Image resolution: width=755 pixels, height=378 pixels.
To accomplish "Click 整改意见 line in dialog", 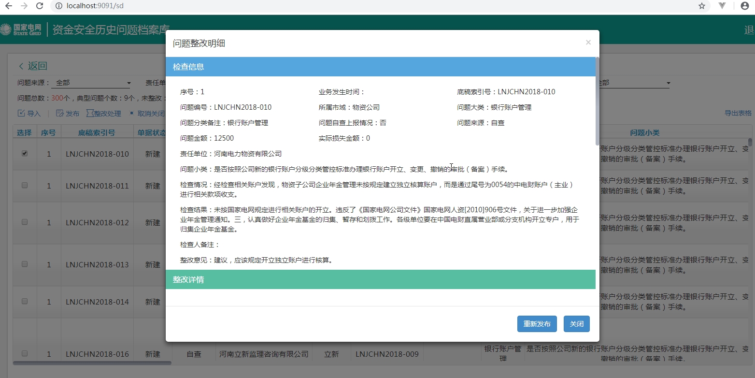I will click(x=256, y=260).
